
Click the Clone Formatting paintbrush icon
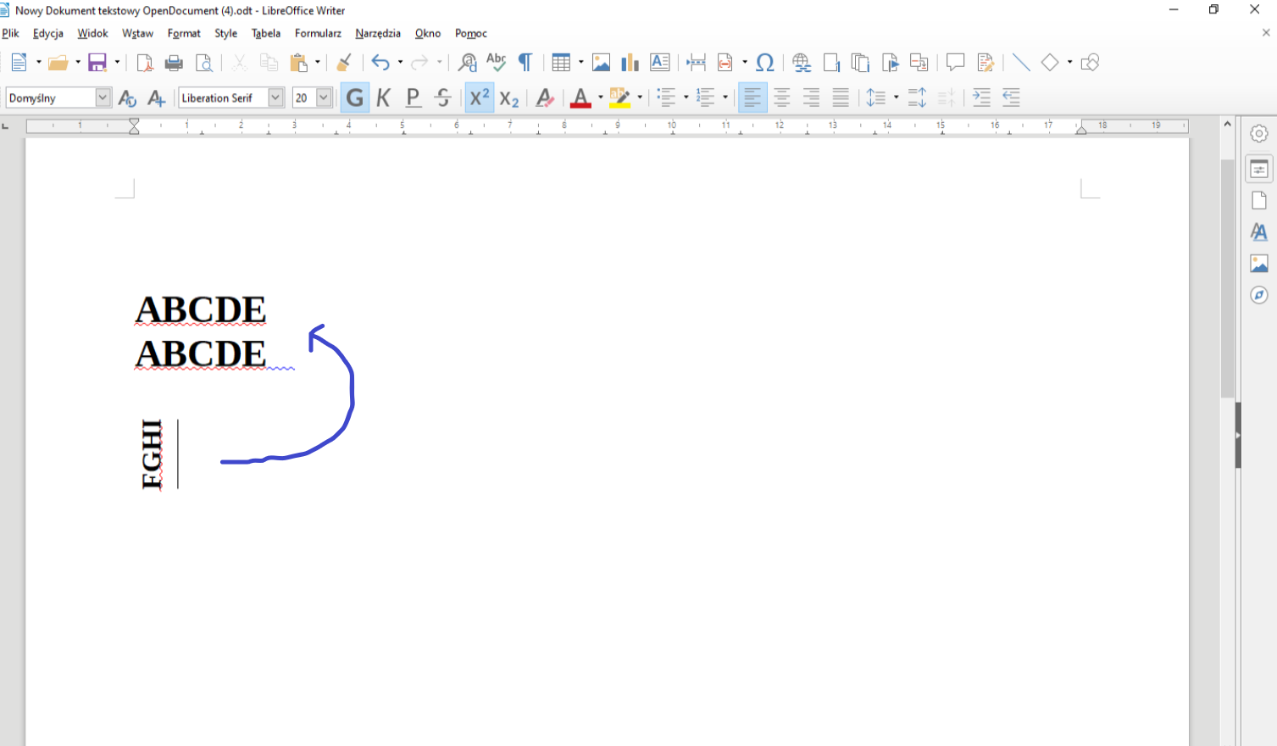[344, 63]
